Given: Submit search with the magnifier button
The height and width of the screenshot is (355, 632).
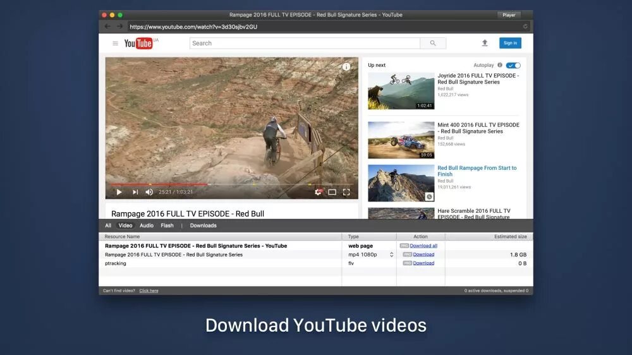Looking at the screenshot, I should [x=433, y=43].
